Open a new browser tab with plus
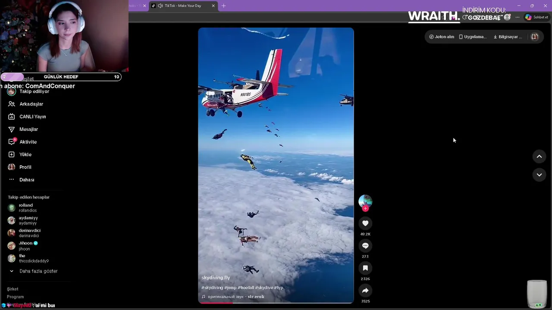Image resolution: width=552 pixels, height=310 pixels. tap(223, 6)
